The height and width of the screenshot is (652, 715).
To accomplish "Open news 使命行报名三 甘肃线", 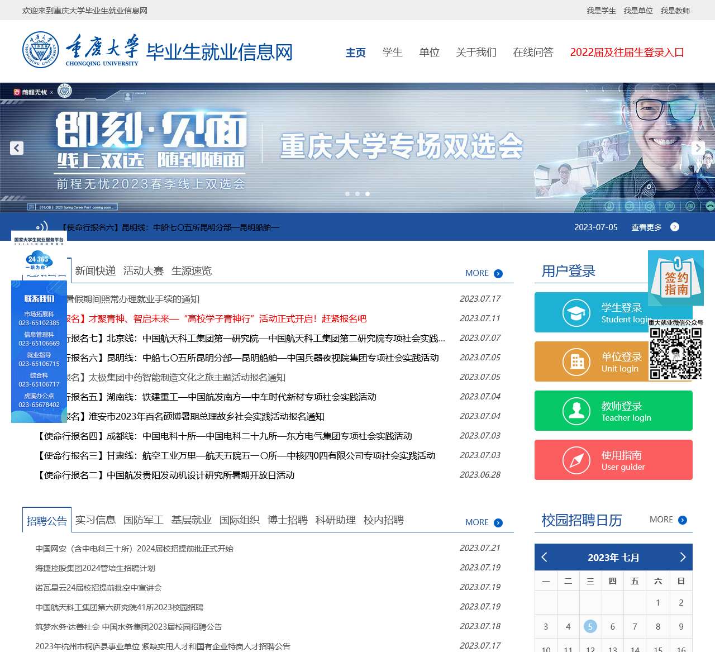I will (235, 456).
